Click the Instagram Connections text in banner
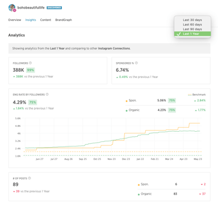Image resolution: width=218 pixels, height=207 pixels. click(x=114, y=49)
